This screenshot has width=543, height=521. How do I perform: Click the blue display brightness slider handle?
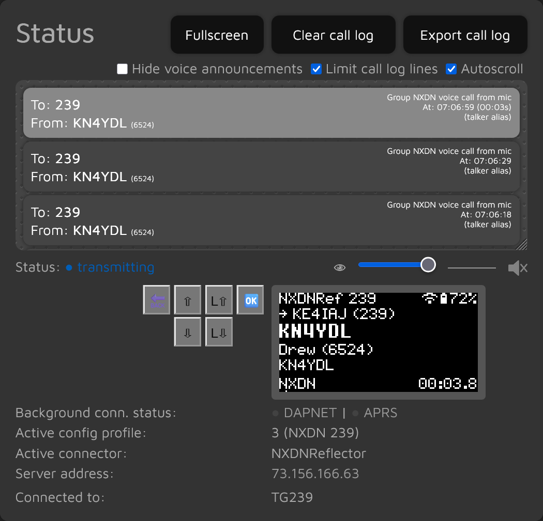(428, 265)
